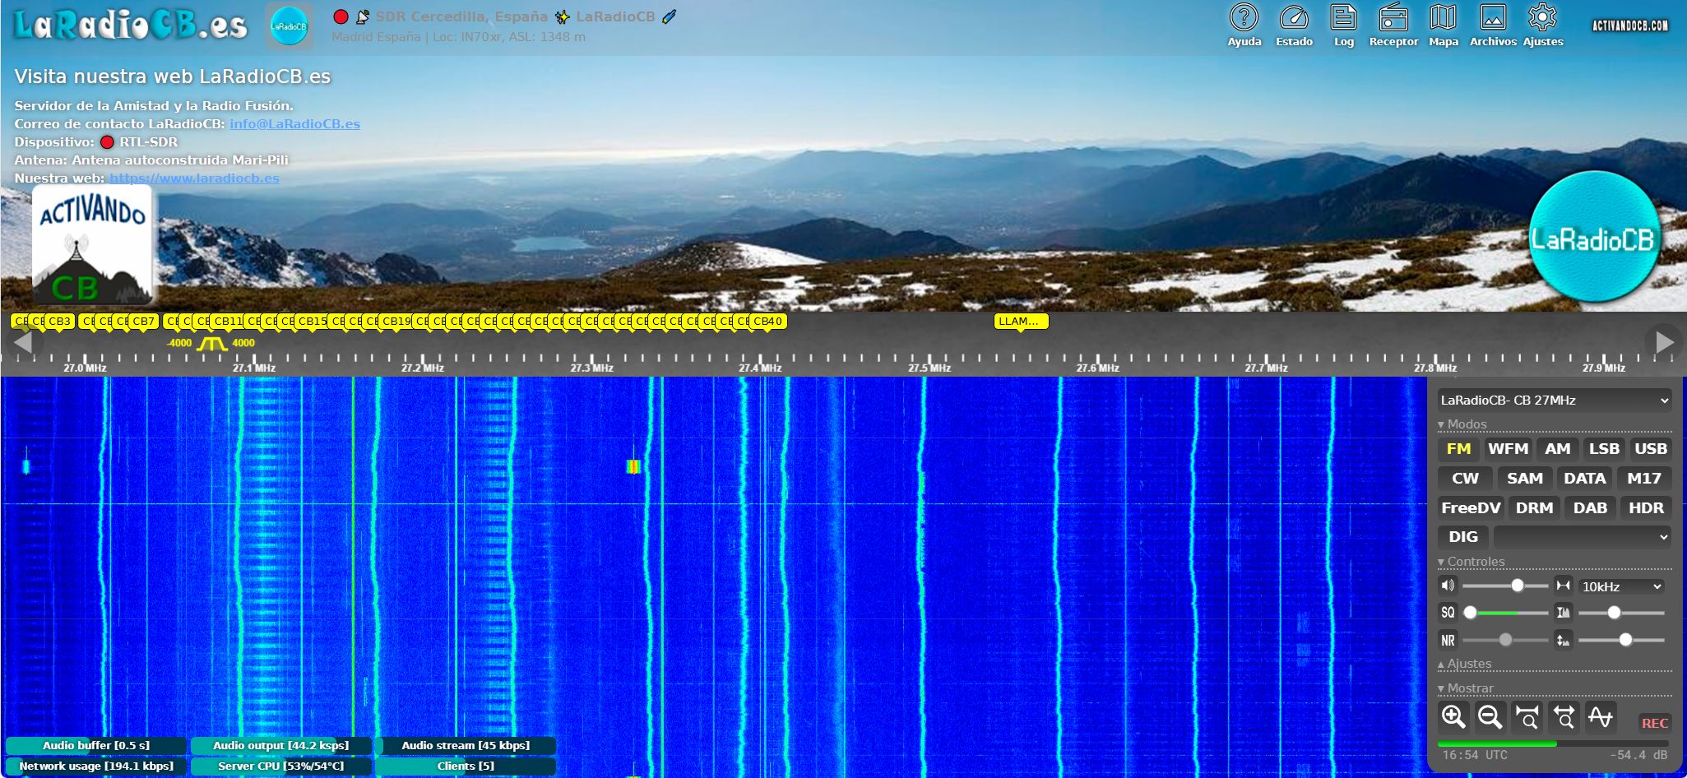
Task: Open the https://www.laradiocb.es link
Action: pyautogui.click(x=194, y=178)
